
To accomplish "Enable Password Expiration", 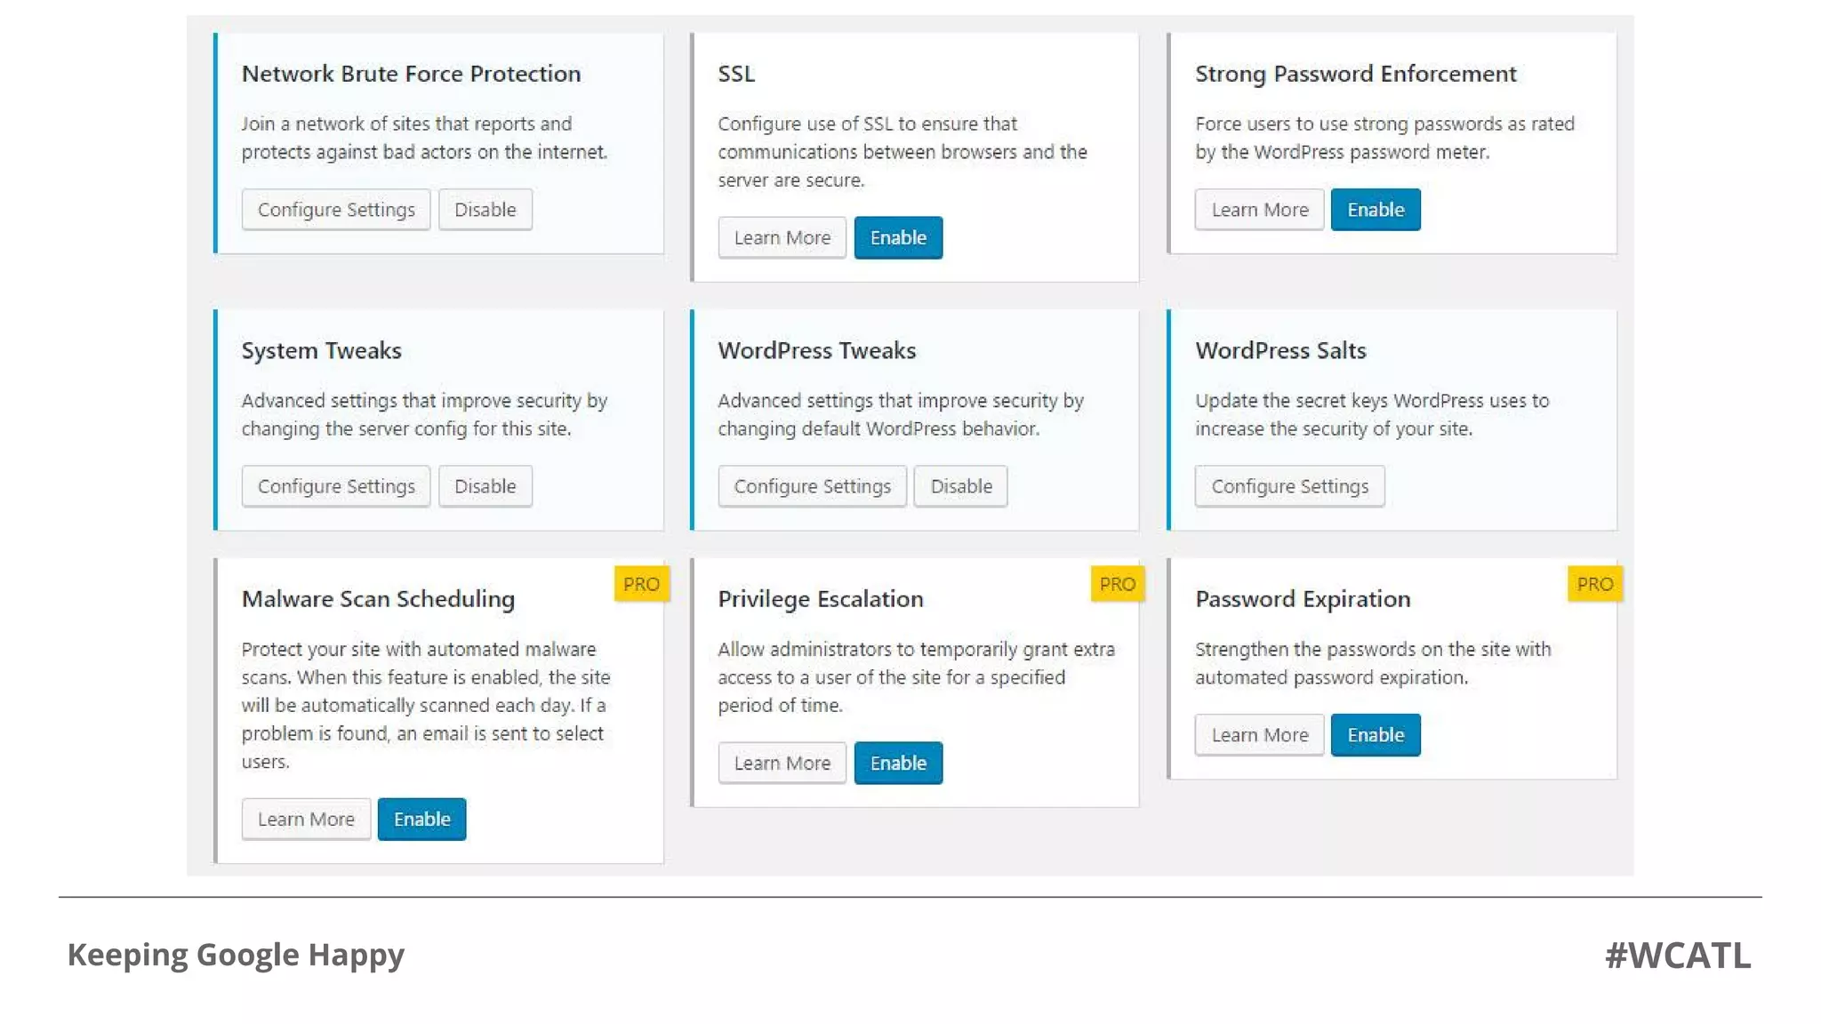I will [1376, 735].
